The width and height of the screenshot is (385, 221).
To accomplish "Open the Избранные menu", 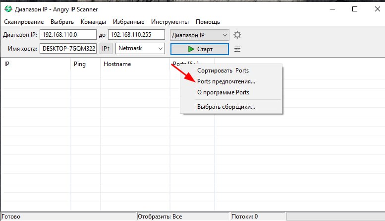I will tap(128, 22).
